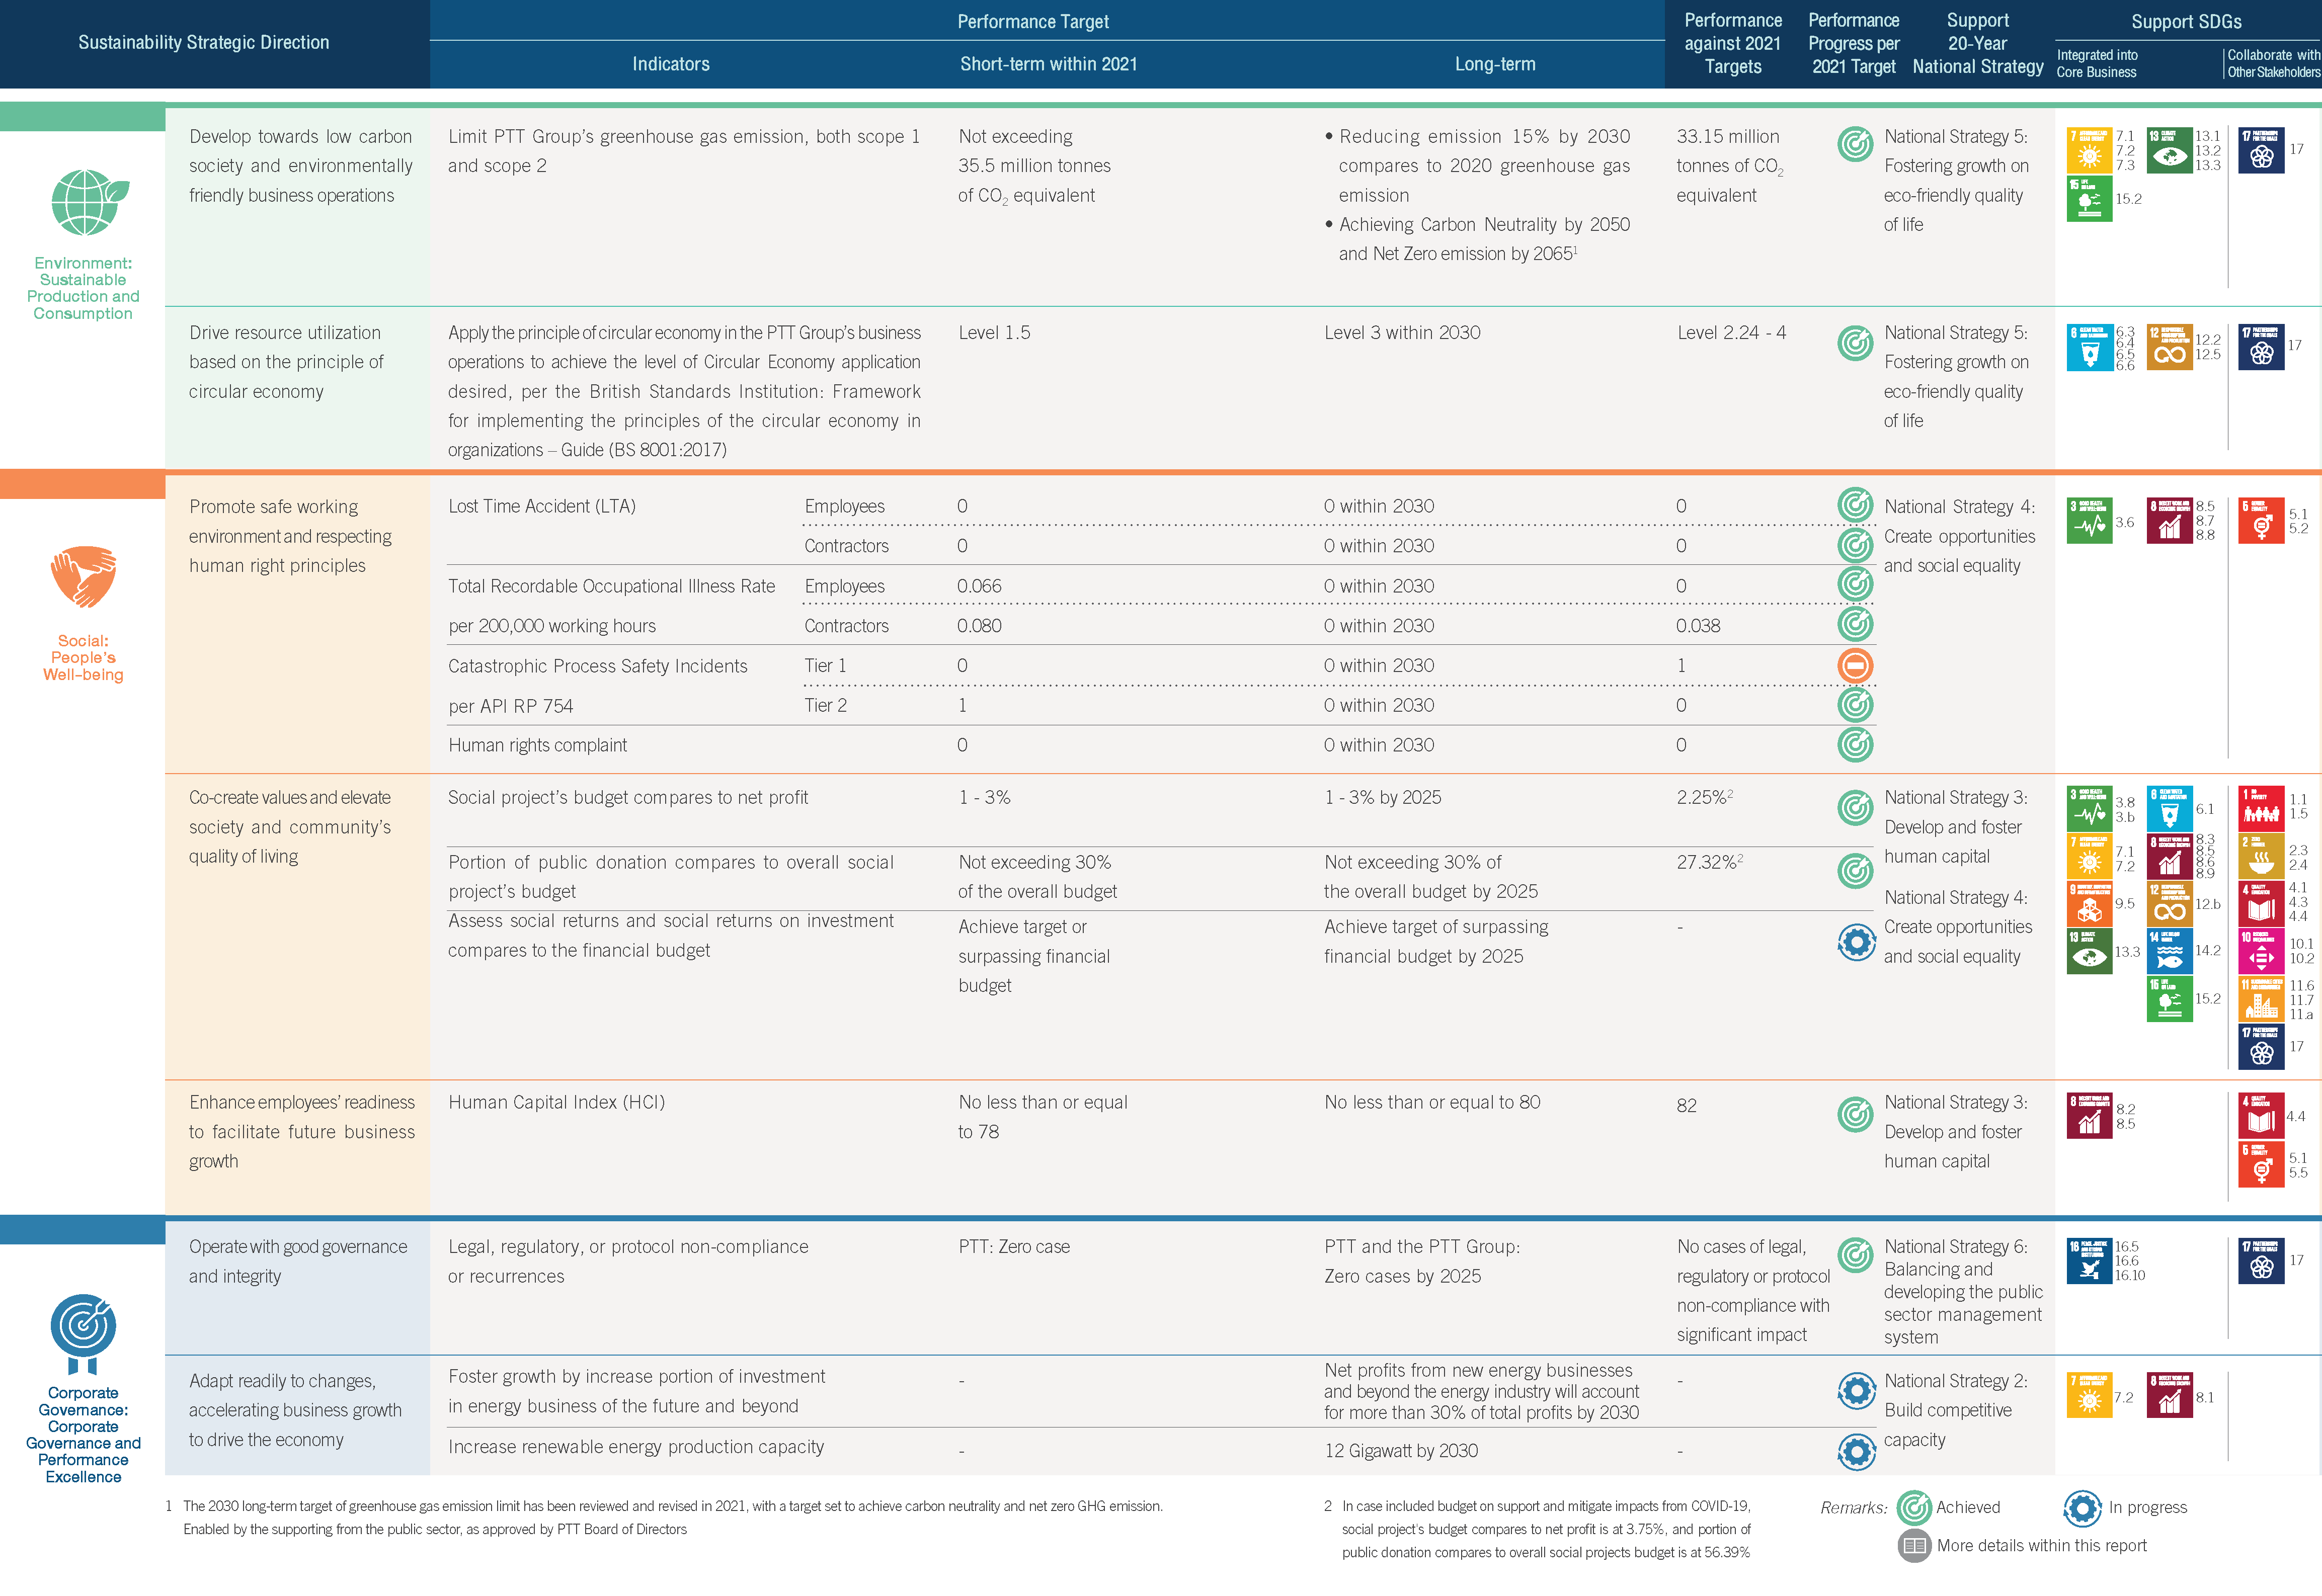Click the SDG 6 icon beside 6.3 6.4 6.5 6.6
Image resolution: width=2322 pixels, height=1596 pixels.
click(x=2089, y=348)
